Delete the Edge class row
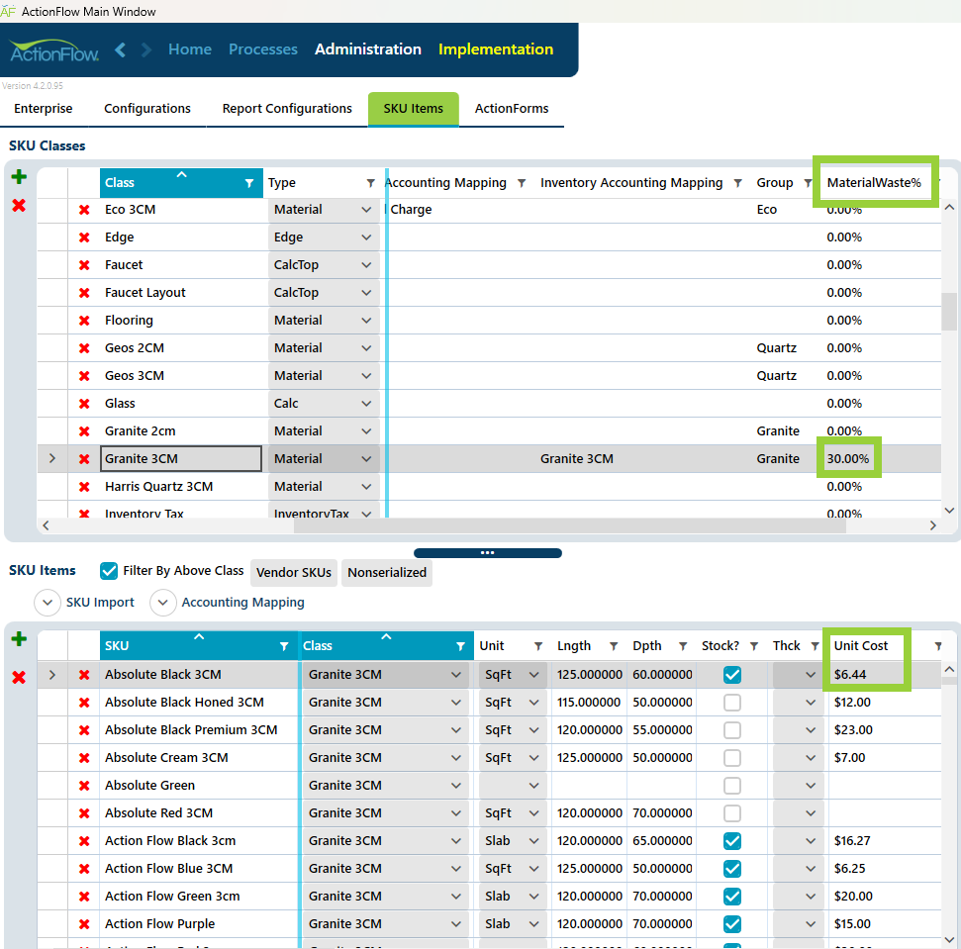Image resolution: width=961 pixels, height=949 pixels. (x=84, y=237)
